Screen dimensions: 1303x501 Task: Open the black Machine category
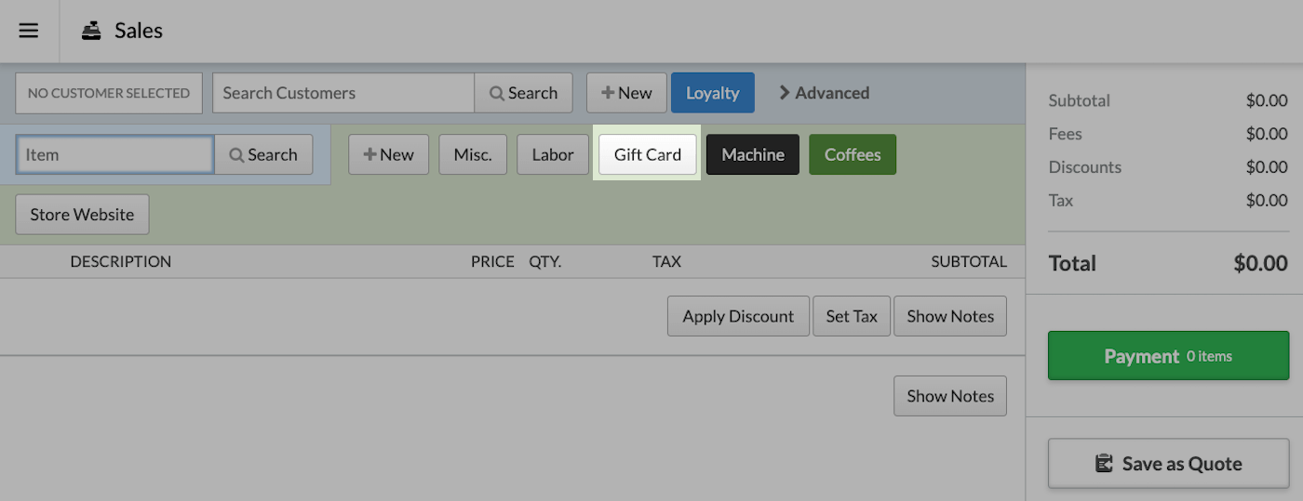click(x=752, y=154)
